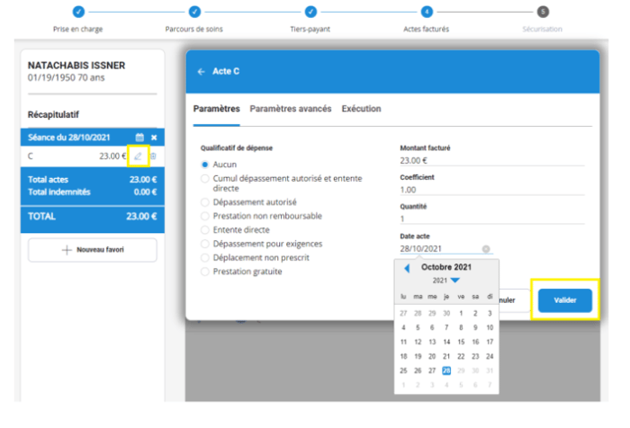Choose the Prestation gratuite option

pos(205,271)
